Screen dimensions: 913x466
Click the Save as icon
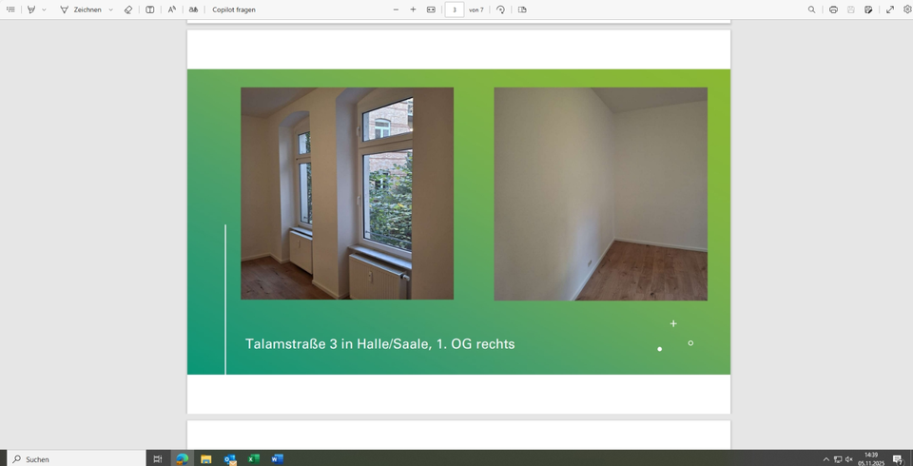tap(868, 10)
